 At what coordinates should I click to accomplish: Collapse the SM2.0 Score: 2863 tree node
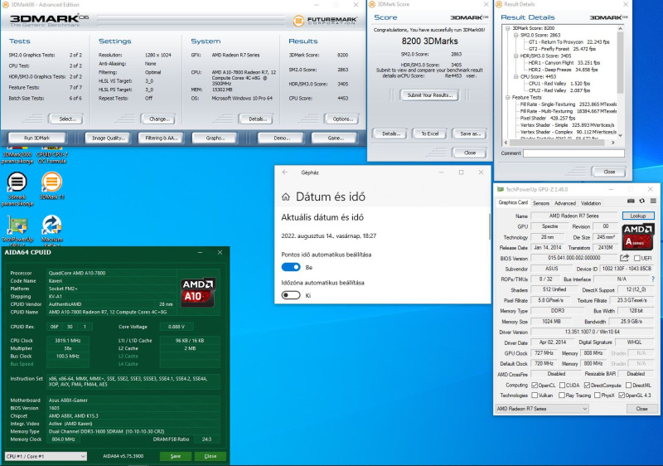coord(515,35)
